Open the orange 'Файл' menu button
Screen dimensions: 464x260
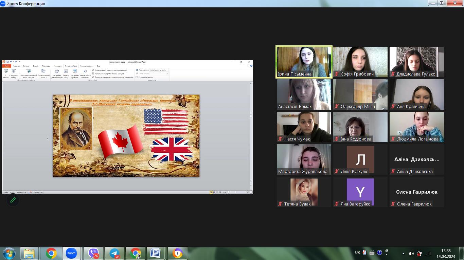point(6,66)
